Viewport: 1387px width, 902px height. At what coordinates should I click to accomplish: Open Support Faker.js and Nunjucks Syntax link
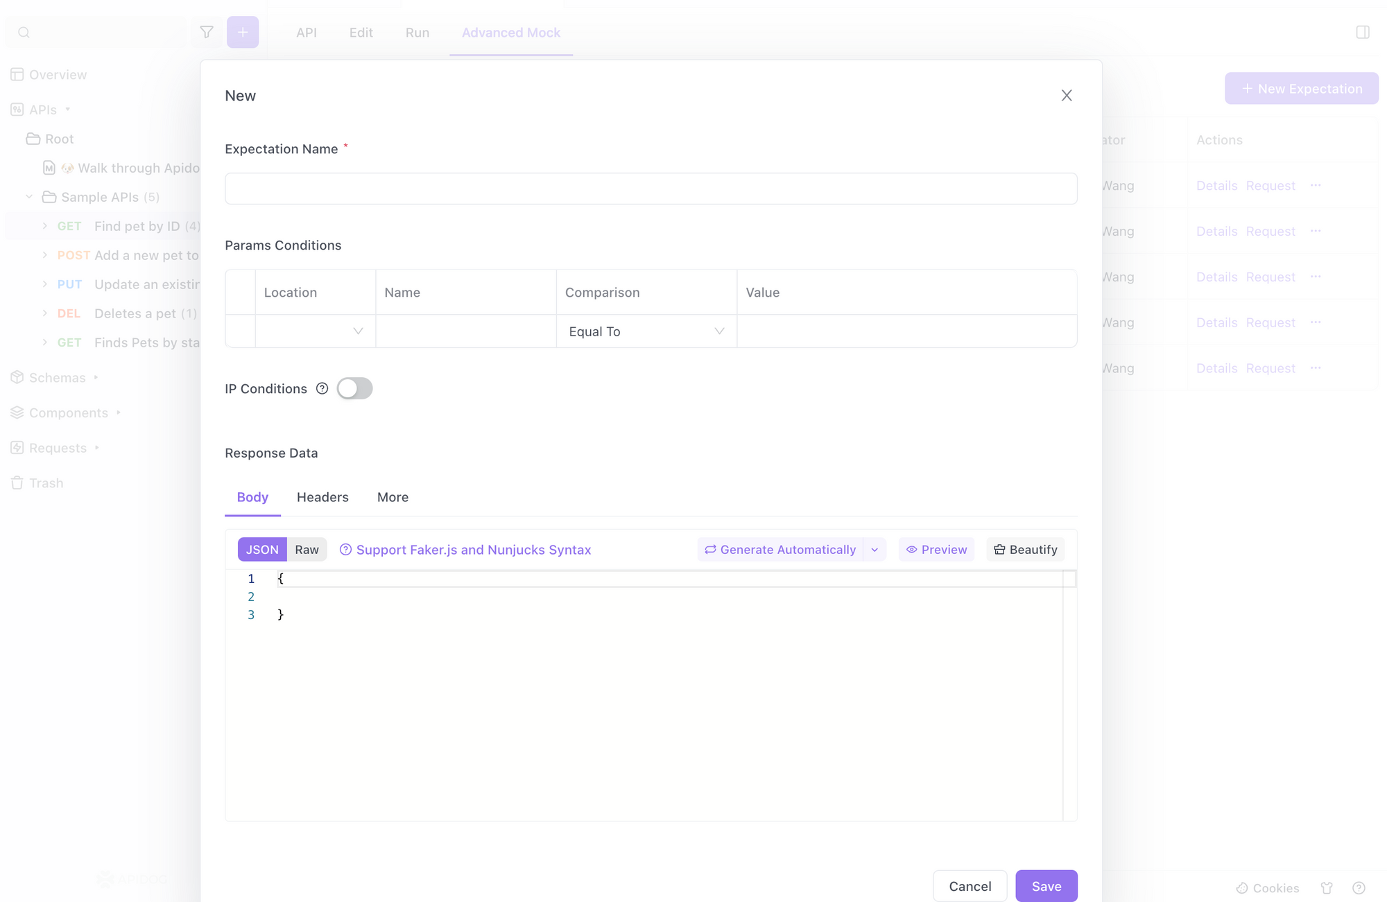tap(465, 549)
